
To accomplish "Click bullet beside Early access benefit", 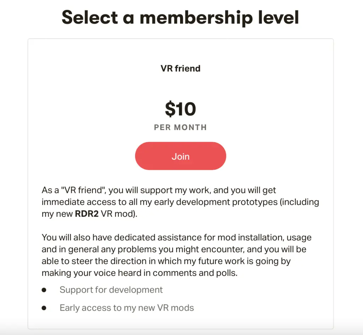I will 44,308.
